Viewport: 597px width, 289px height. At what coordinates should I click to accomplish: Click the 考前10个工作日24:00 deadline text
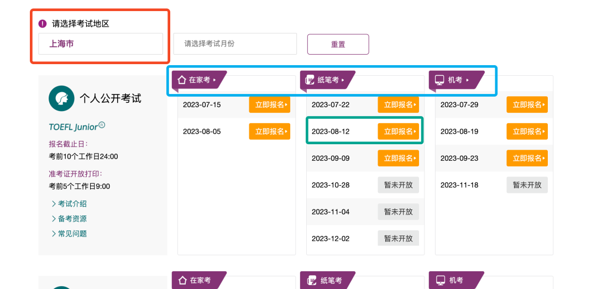[x=83, y=156]
